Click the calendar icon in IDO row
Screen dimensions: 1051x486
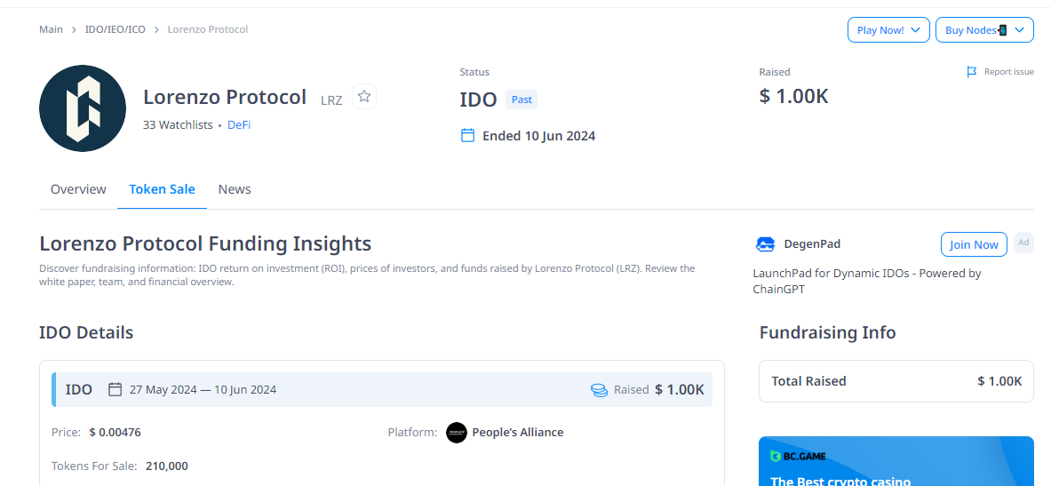click(x=115, y=389)
